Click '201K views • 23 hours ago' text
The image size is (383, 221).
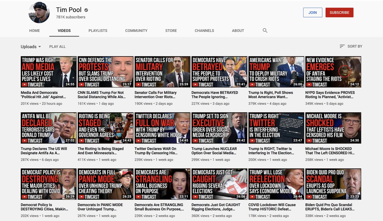41,104
